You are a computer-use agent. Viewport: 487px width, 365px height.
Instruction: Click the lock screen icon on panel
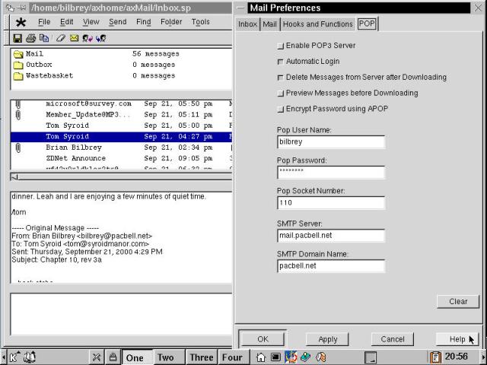(113, 357)
